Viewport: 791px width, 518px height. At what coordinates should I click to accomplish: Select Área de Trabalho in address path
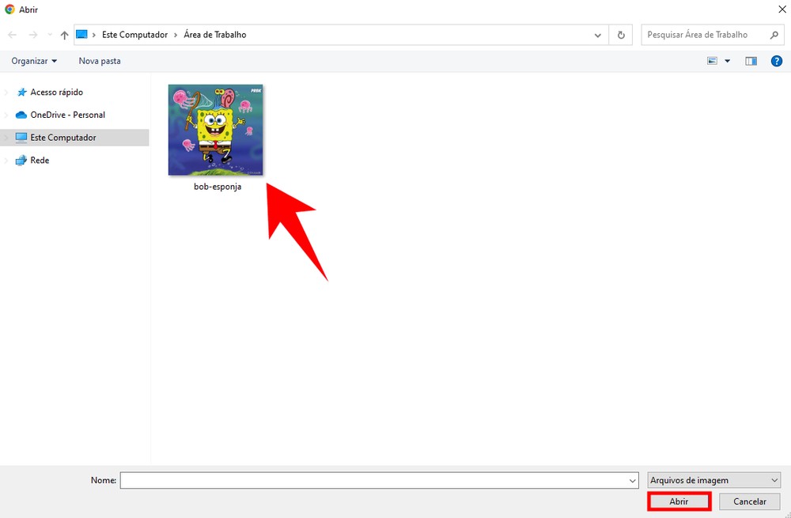coord(215,35)
